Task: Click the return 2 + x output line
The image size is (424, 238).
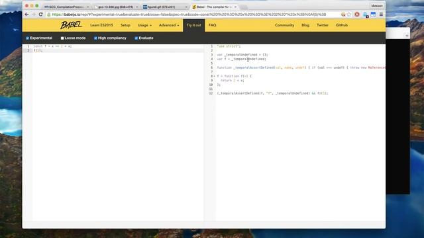Action: (232, 81)
